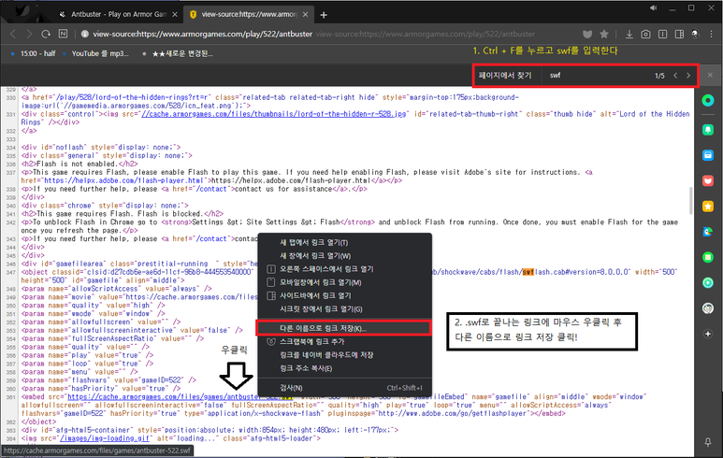Viewport: 723px width, 458px height.
Task: Open the screen capture camera tool
Action: point(645,34)
